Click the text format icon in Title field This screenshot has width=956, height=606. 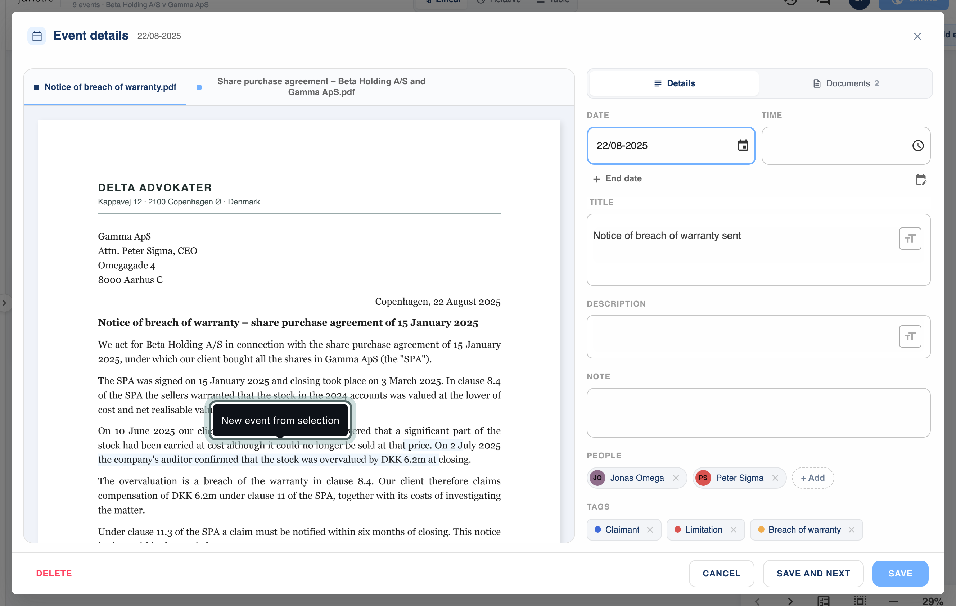click(910, 239)
